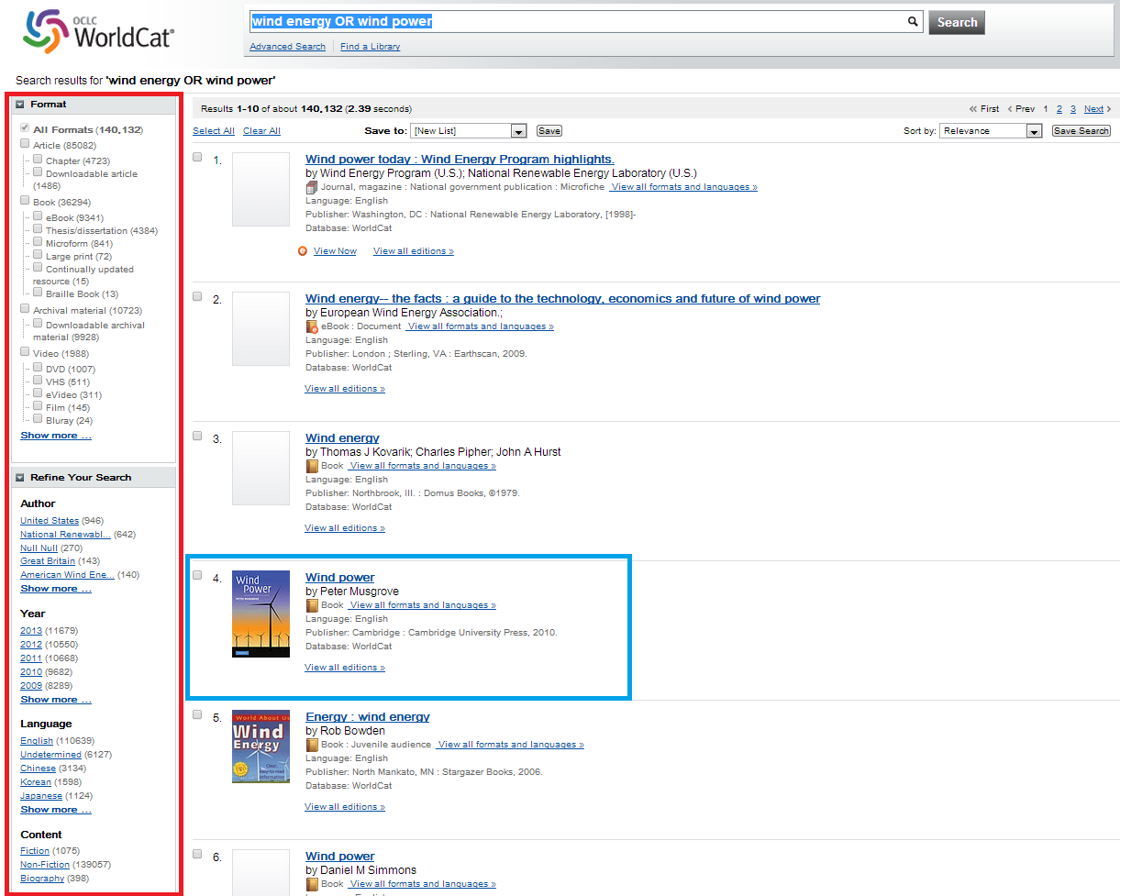Jump to First results page
Viewport: 1131px width, 896px height.
coord(984,109)
